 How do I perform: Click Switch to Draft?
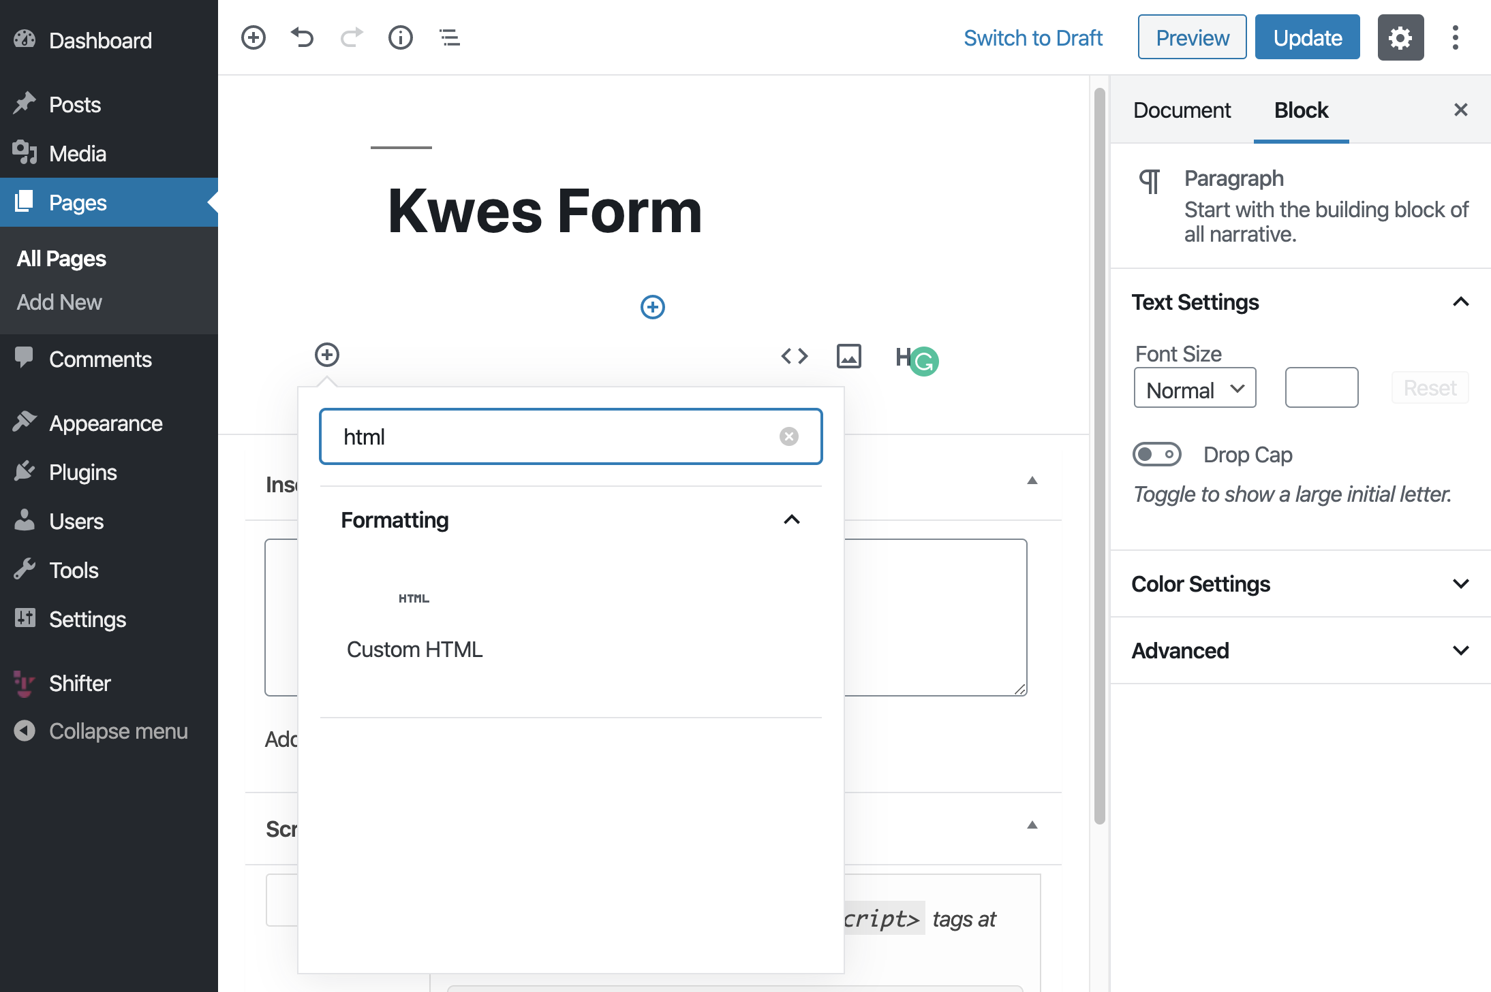[1033, 37]
